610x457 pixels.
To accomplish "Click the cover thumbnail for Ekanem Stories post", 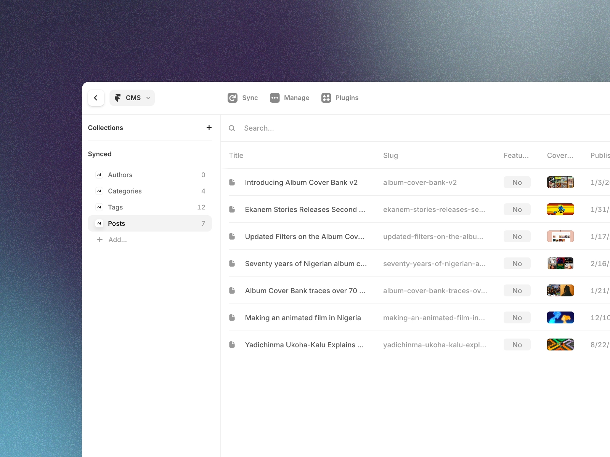I will 560,209.
